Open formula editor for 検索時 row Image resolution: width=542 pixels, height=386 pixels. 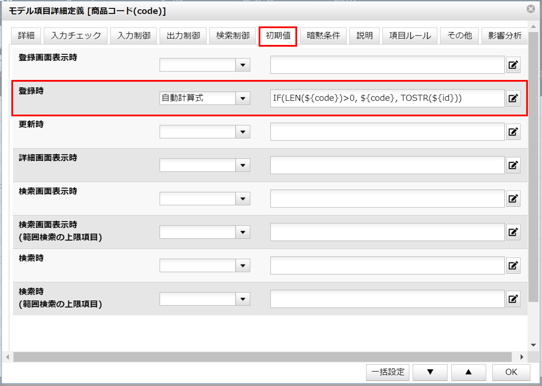tap(513, 266)
